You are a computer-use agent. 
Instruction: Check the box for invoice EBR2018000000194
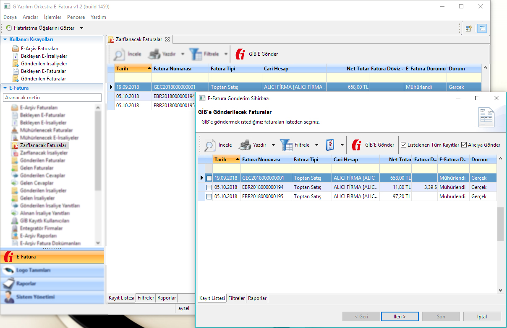tap(209, 187)
